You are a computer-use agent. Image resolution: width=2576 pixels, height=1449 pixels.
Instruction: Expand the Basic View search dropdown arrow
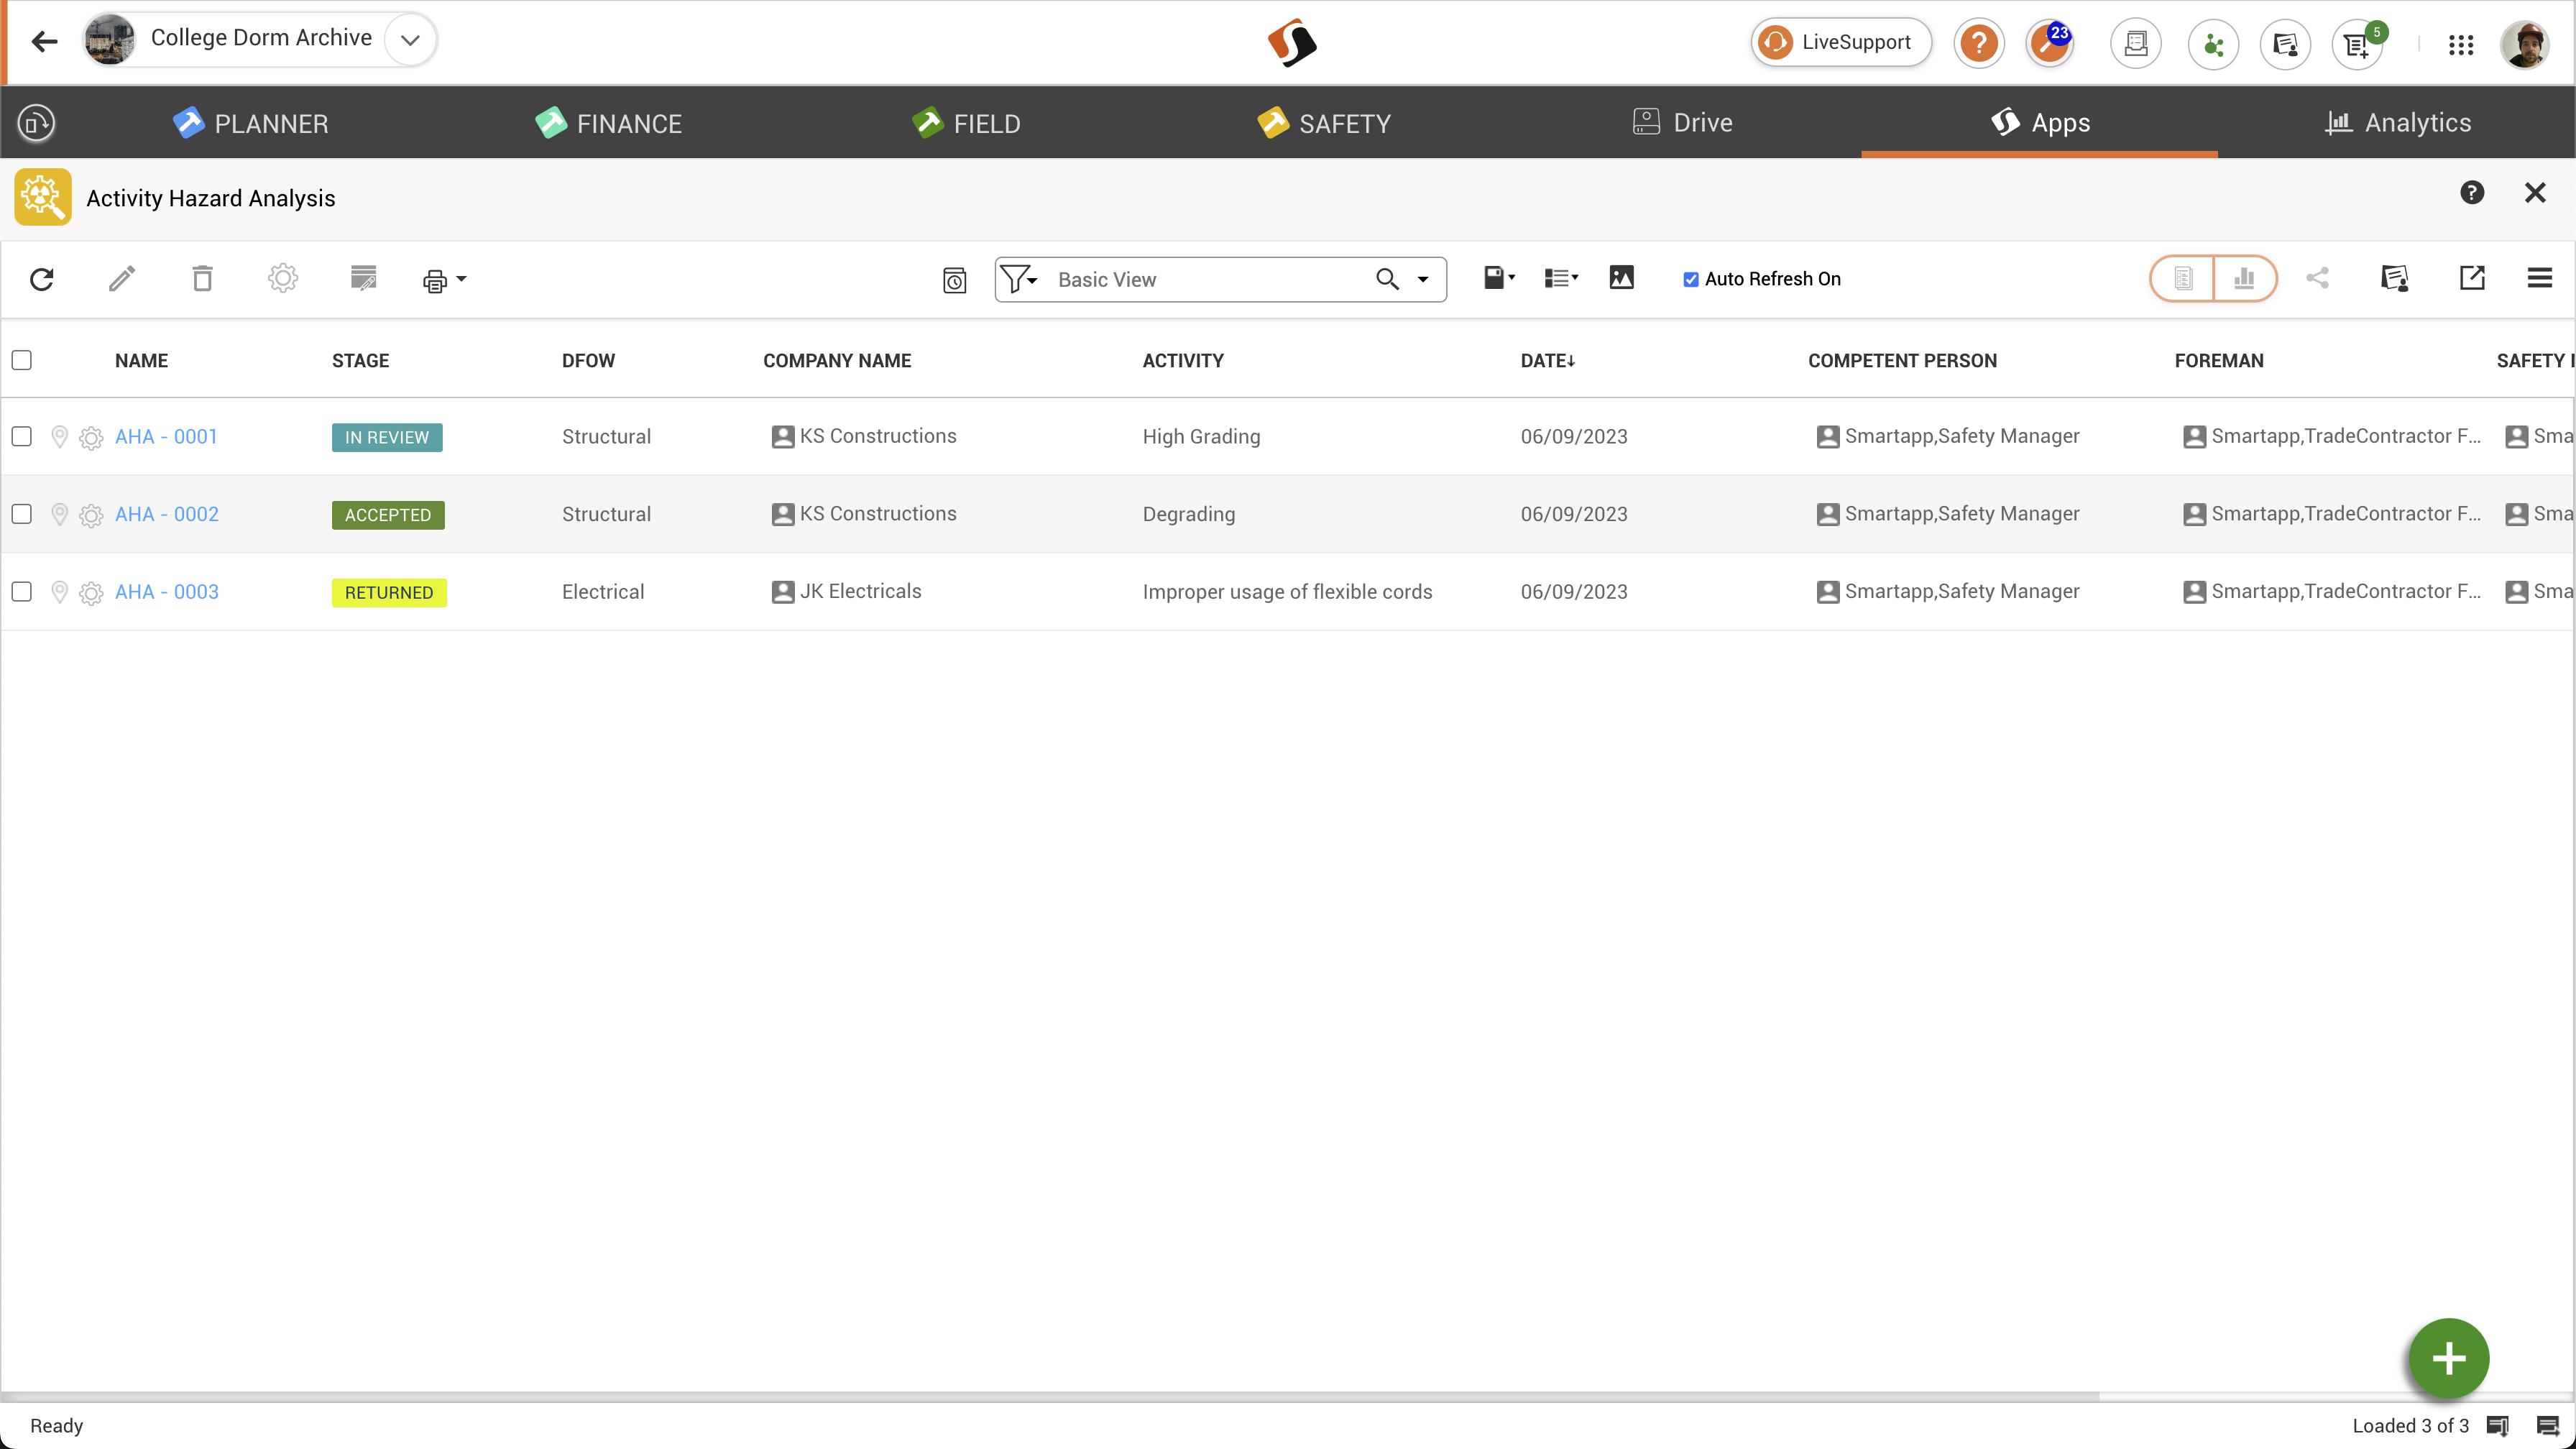tap(1423, 280)
